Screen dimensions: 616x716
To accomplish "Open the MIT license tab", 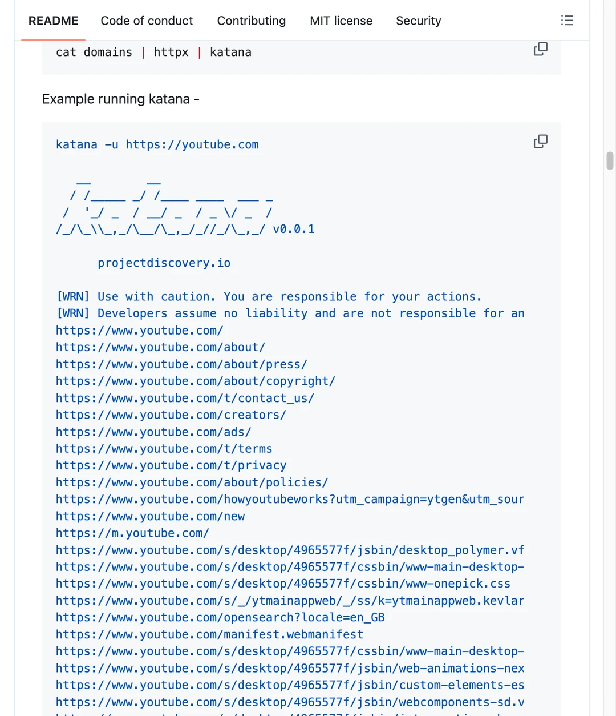I will 341,21.
